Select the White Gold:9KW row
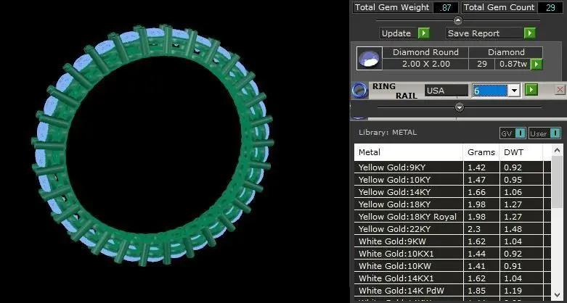 pyautogui.click(x=452, y=241)
